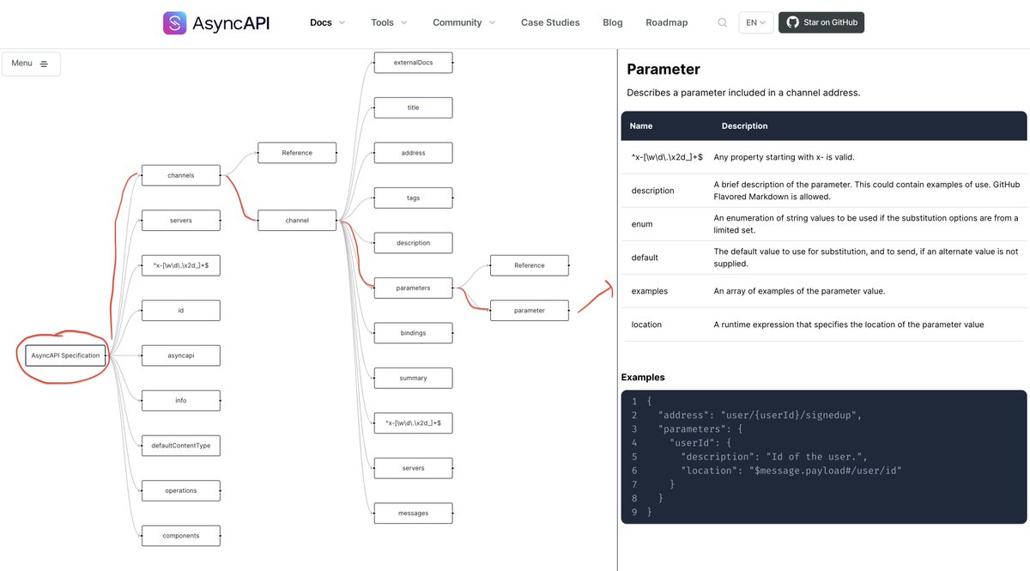Select the tags node
The width and height of the screenshot is (1030, 571).
[413, 198]
